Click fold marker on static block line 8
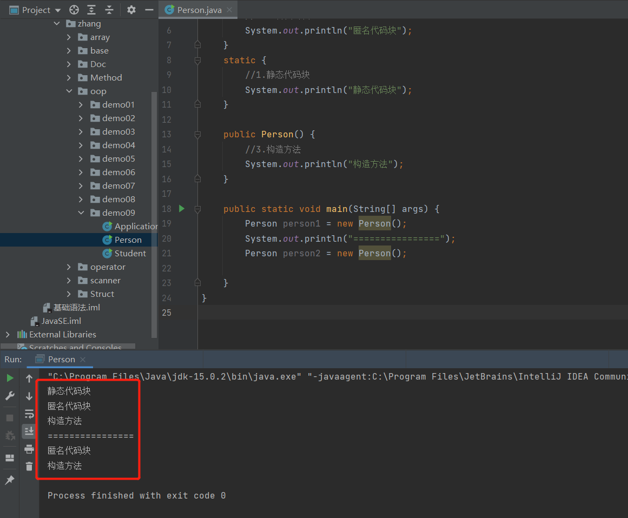Screen dimensions: 628x518 197,61
